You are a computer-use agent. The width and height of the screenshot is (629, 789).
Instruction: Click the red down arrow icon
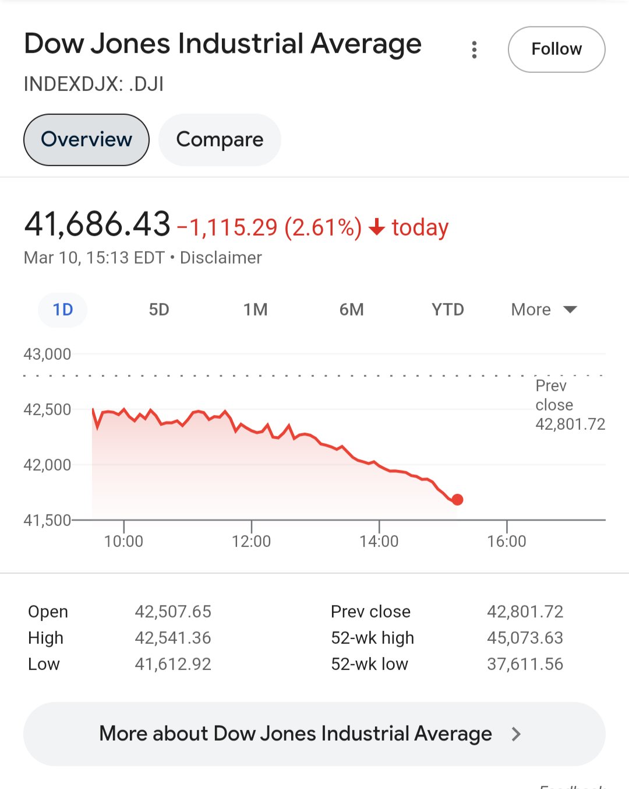coord(377,227)
